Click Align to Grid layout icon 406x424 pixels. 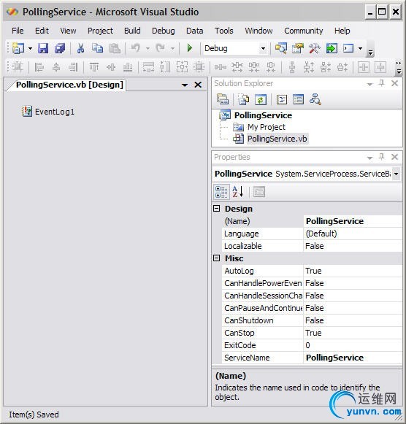click(18, 67)
